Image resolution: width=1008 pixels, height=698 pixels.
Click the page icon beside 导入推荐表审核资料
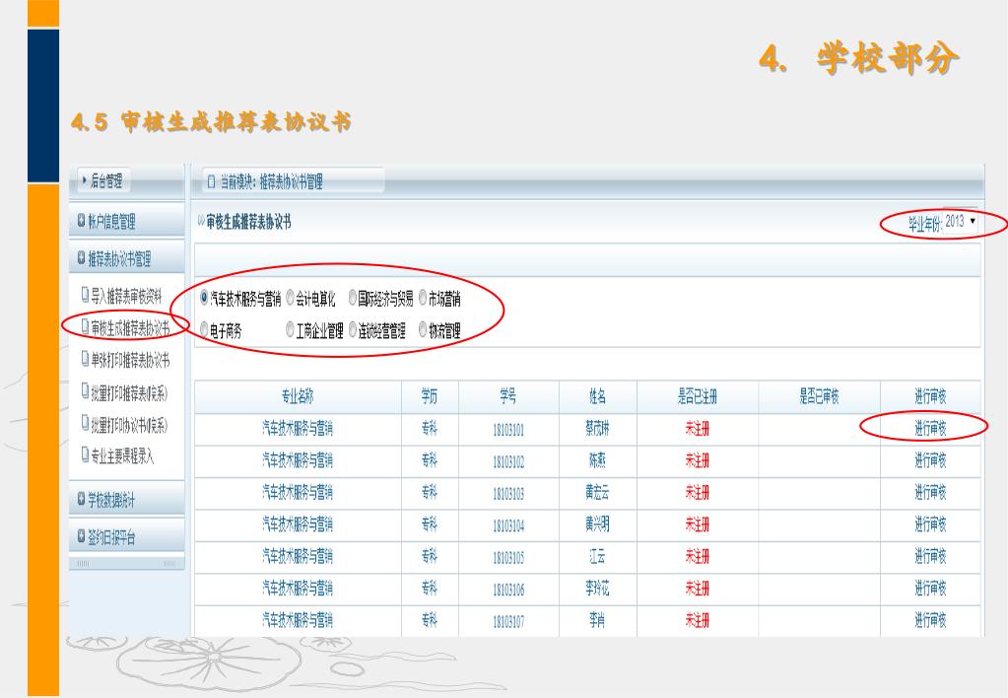click(x=85, y=295)
